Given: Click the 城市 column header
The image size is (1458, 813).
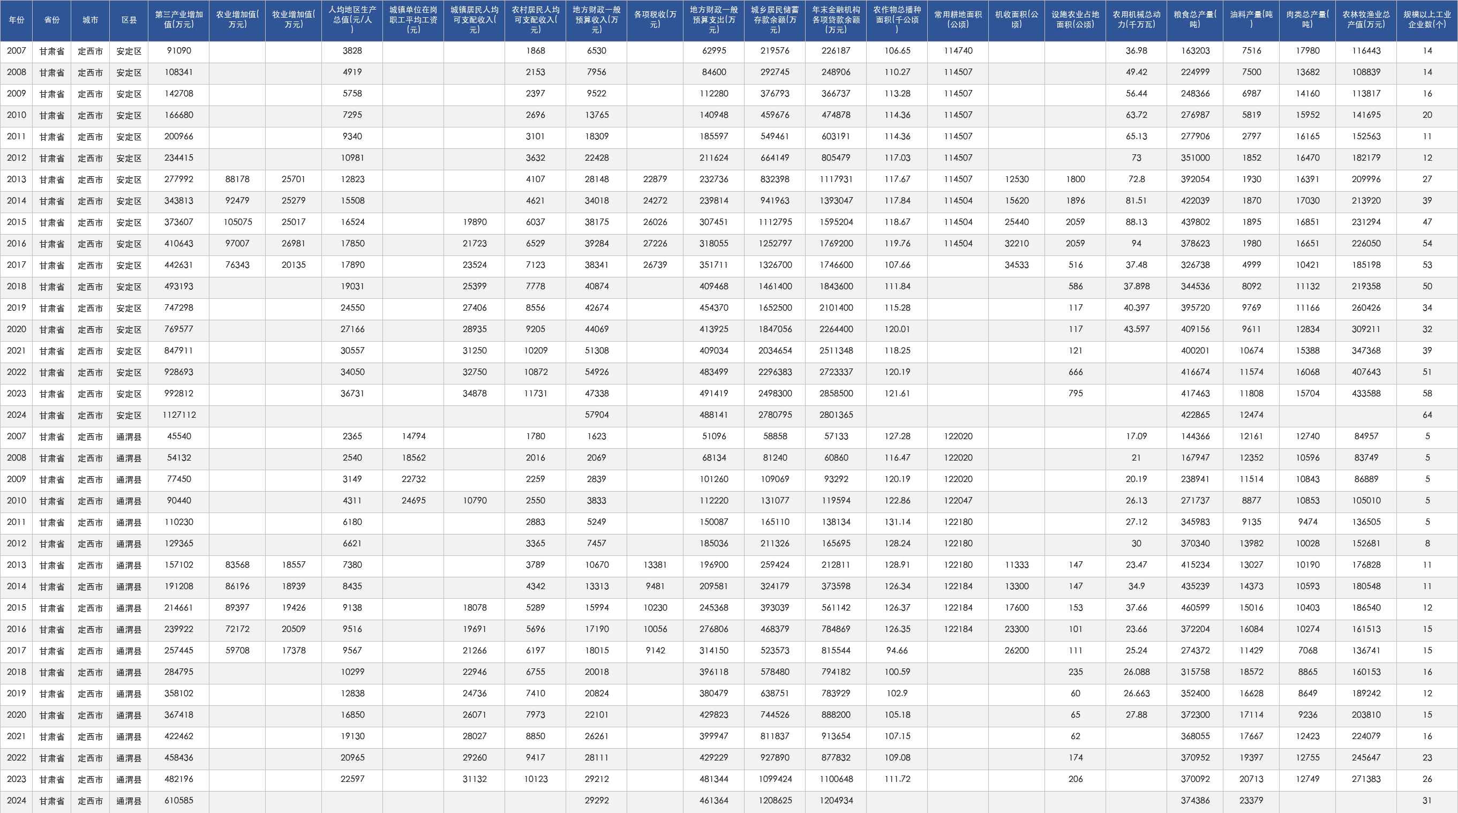Looking at the screenshot, I should point(90,20).
